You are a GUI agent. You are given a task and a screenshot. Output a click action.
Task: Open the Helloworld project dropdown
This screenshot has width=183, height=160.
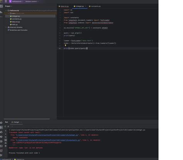[x=17, y=2]
